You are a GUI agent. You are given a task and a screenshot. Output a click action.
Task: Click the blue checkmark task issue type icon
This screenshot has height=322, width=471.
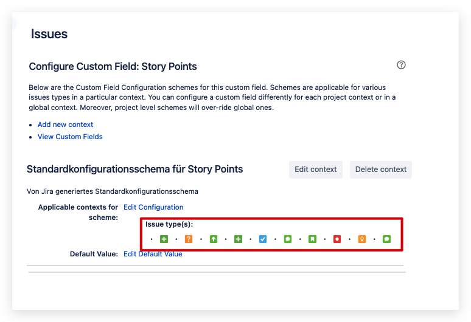click(x=263, y=239)
